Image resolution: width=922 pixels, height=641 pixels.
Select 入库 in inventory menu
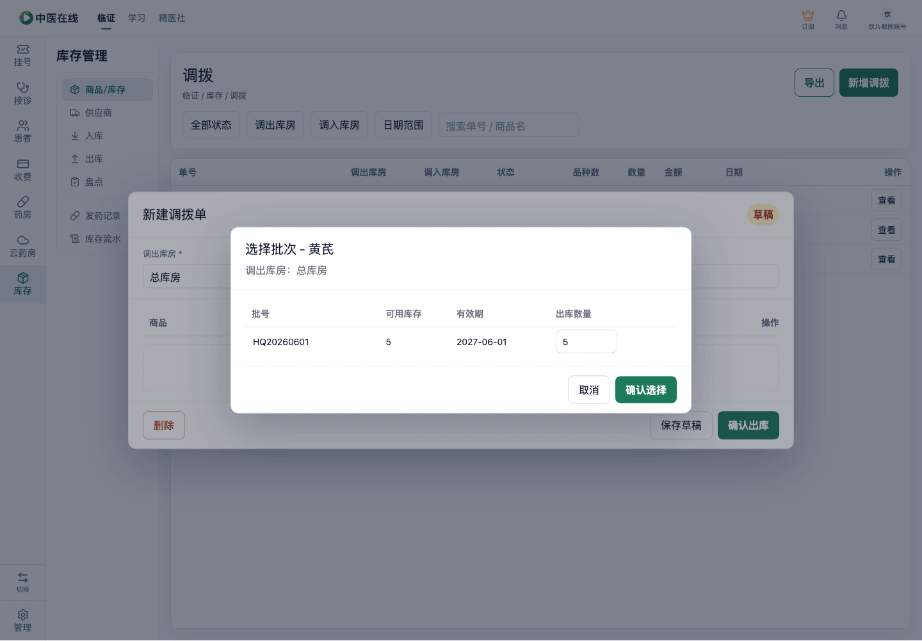coord(108,136)
